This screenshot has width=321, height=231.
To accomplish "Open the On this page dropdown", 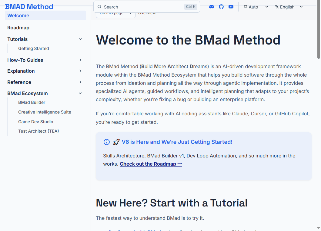I will tap(116, 14).
